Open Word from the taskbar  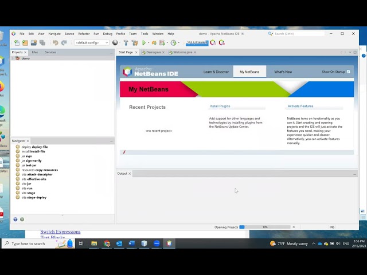click(131, 243)
